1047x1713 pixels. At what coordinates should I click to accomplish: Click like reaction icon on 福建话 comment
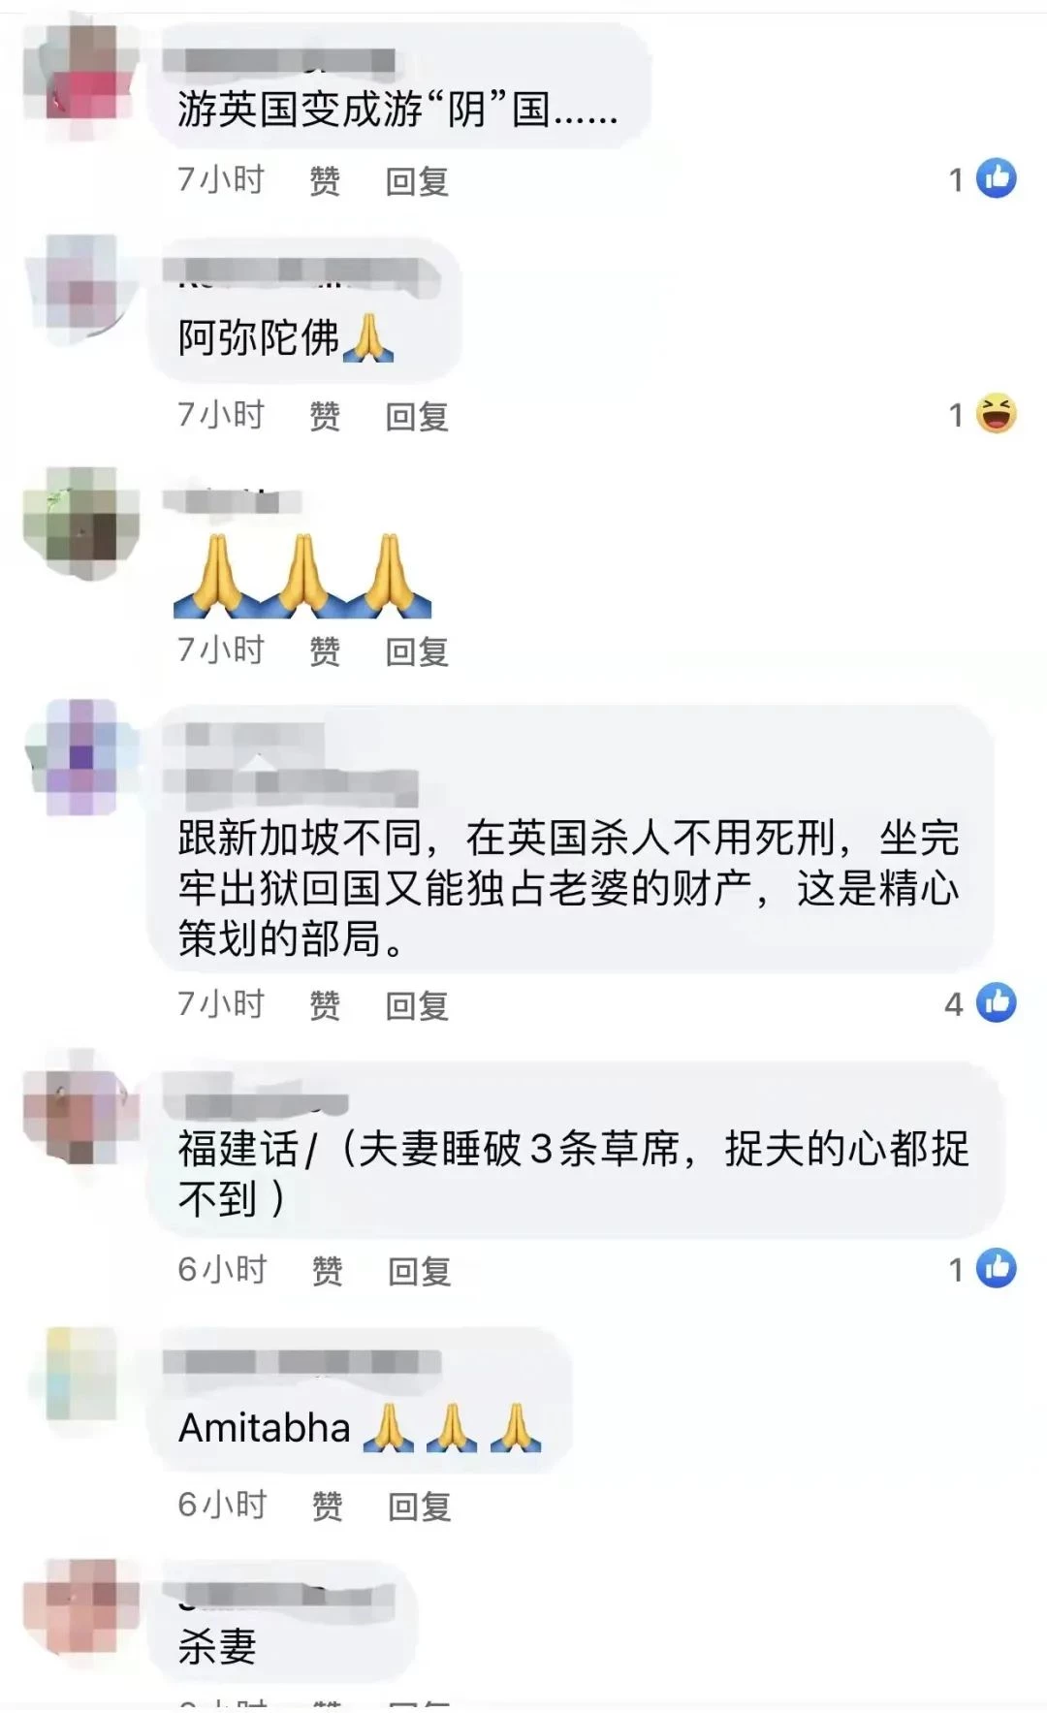(996, 1268)
